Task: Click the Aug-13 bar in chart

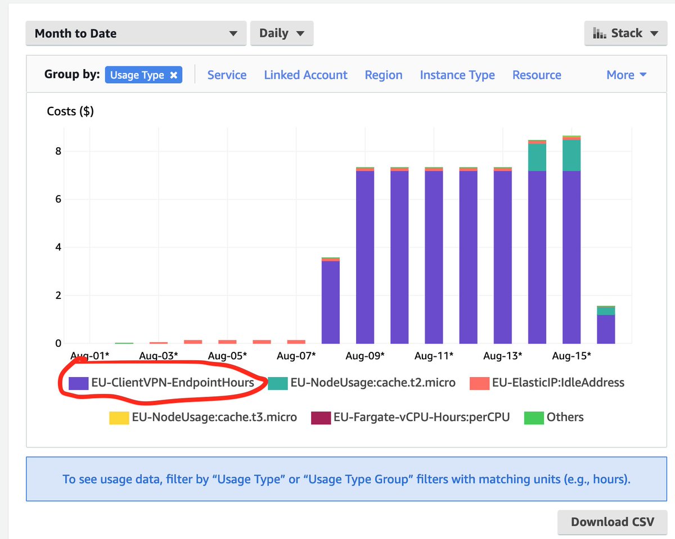Action: pos(502,256)
